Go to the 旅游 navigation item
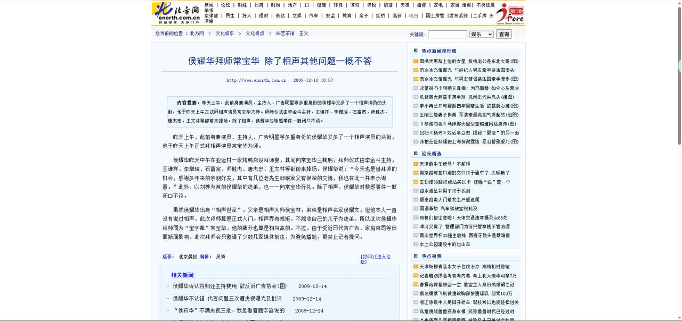The width and height of the screenshot is (682, 321). [388, 5]
